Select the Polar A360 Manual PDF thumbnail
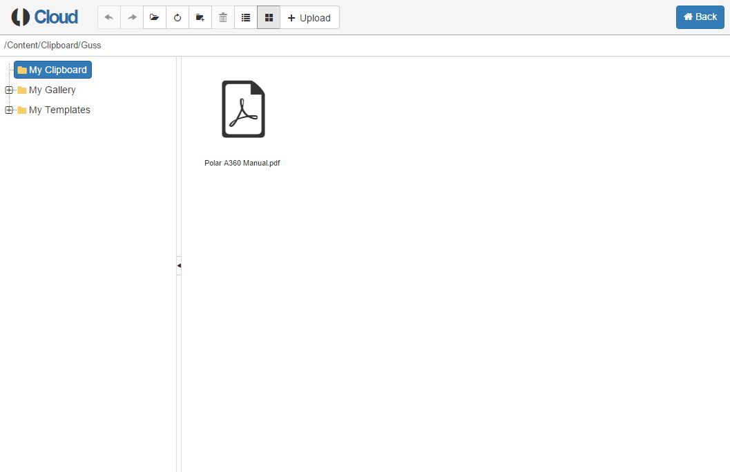The image size is (730, 472). point(243,109)
